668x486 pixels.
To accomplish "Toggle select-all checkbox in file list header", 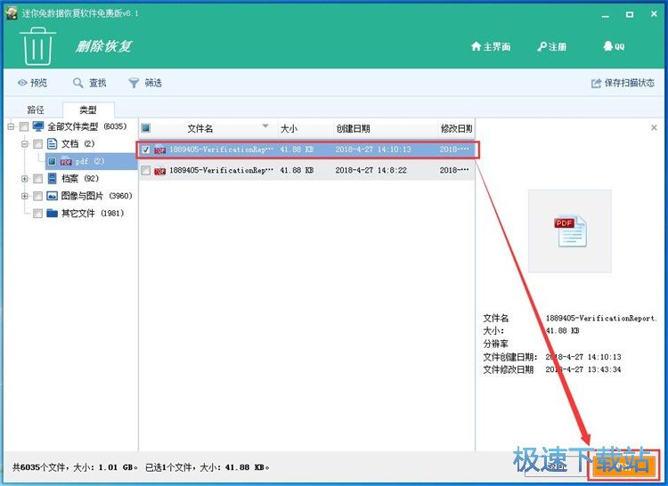I will click(146, 127).
